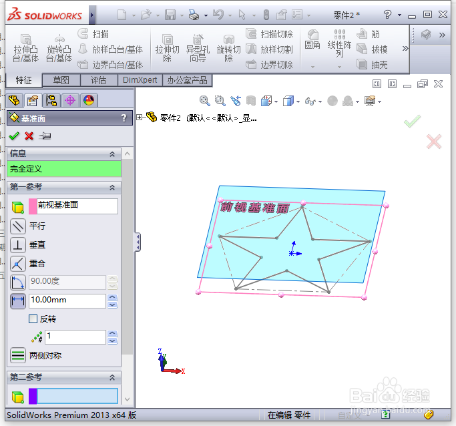Switch to the DimXpert tab
The width and height of the screenshot is (456, 426).
[x=140, y=80]
